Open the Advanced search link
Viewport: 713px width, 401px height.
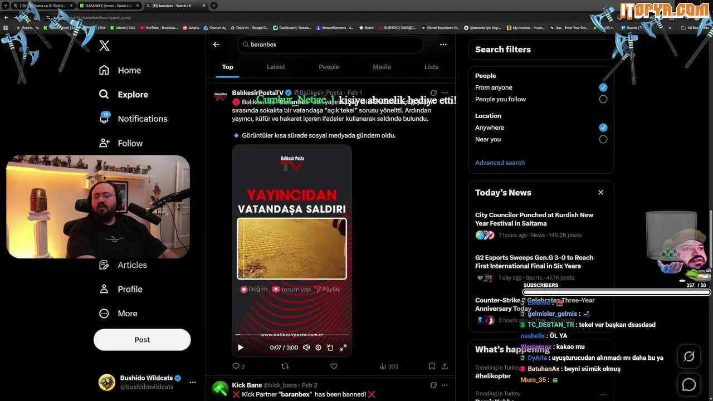(500, 163)
